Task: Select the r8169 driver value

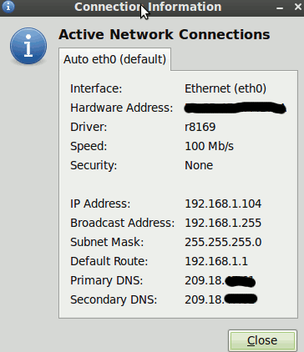Action: [x=200, y=127]
